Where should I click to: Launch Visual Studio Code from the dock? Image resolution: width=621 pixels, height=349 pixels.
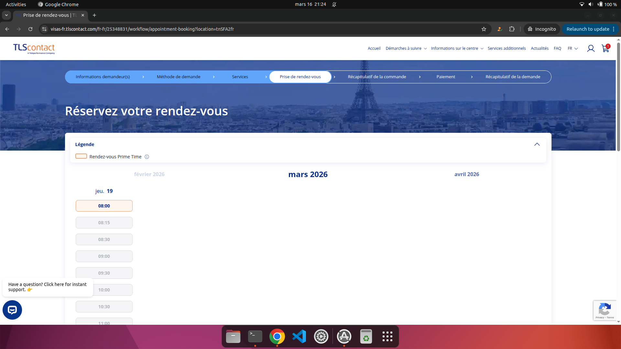click(x=299, y=336)
